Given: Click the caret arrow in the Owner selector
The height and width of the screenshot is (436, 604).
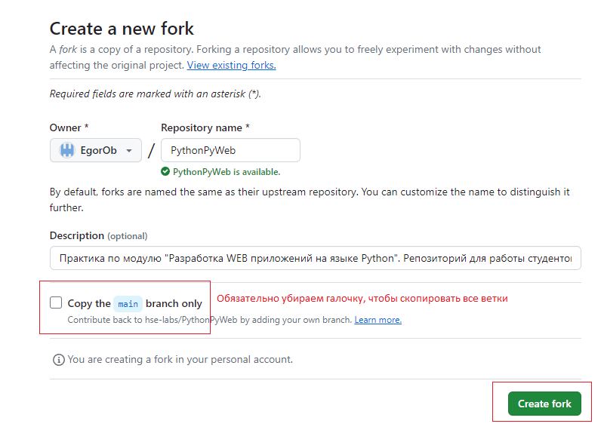Looking at the screenshot, I should (x=129, y=151).
